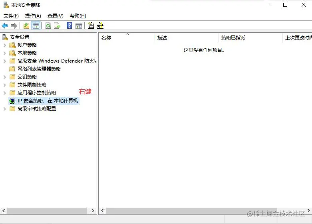312x224 pixels.
Task: Click right arrow of details pane scrollbar
Action: pos(309,211)
